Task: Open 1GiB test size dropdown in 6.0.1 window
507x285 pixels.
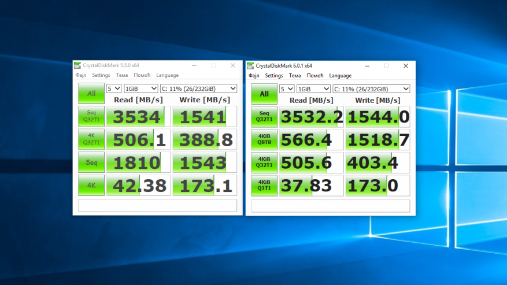Action: coord(314,89)
